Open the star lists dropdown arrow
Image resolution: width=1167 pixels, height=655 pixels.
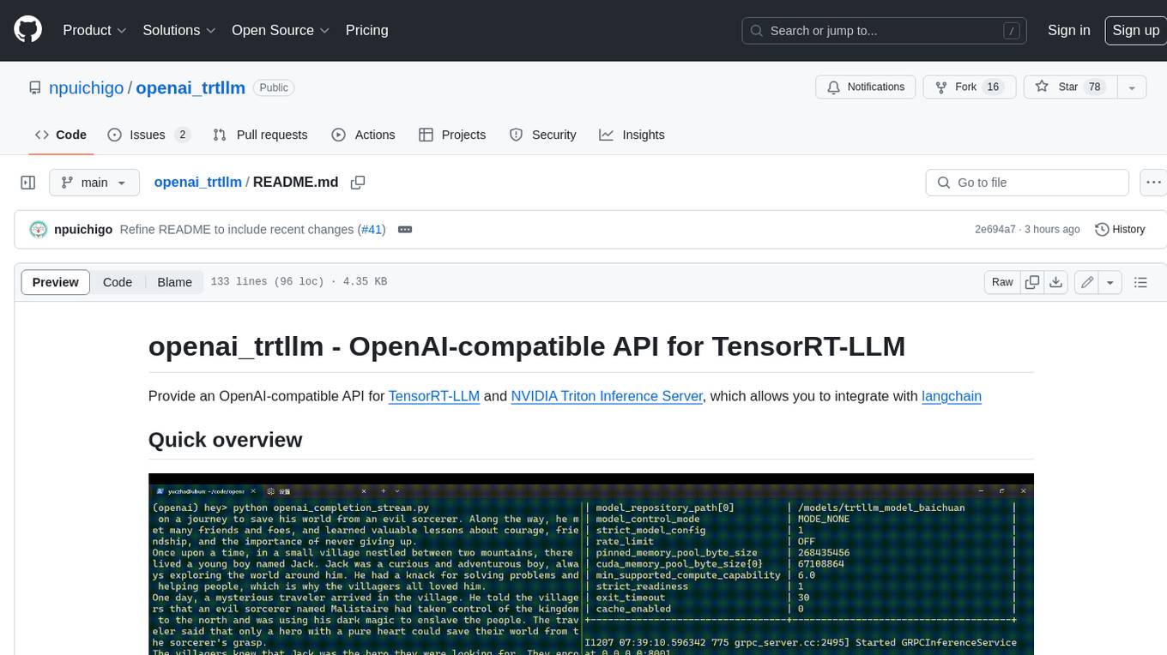coord(1132,87)
